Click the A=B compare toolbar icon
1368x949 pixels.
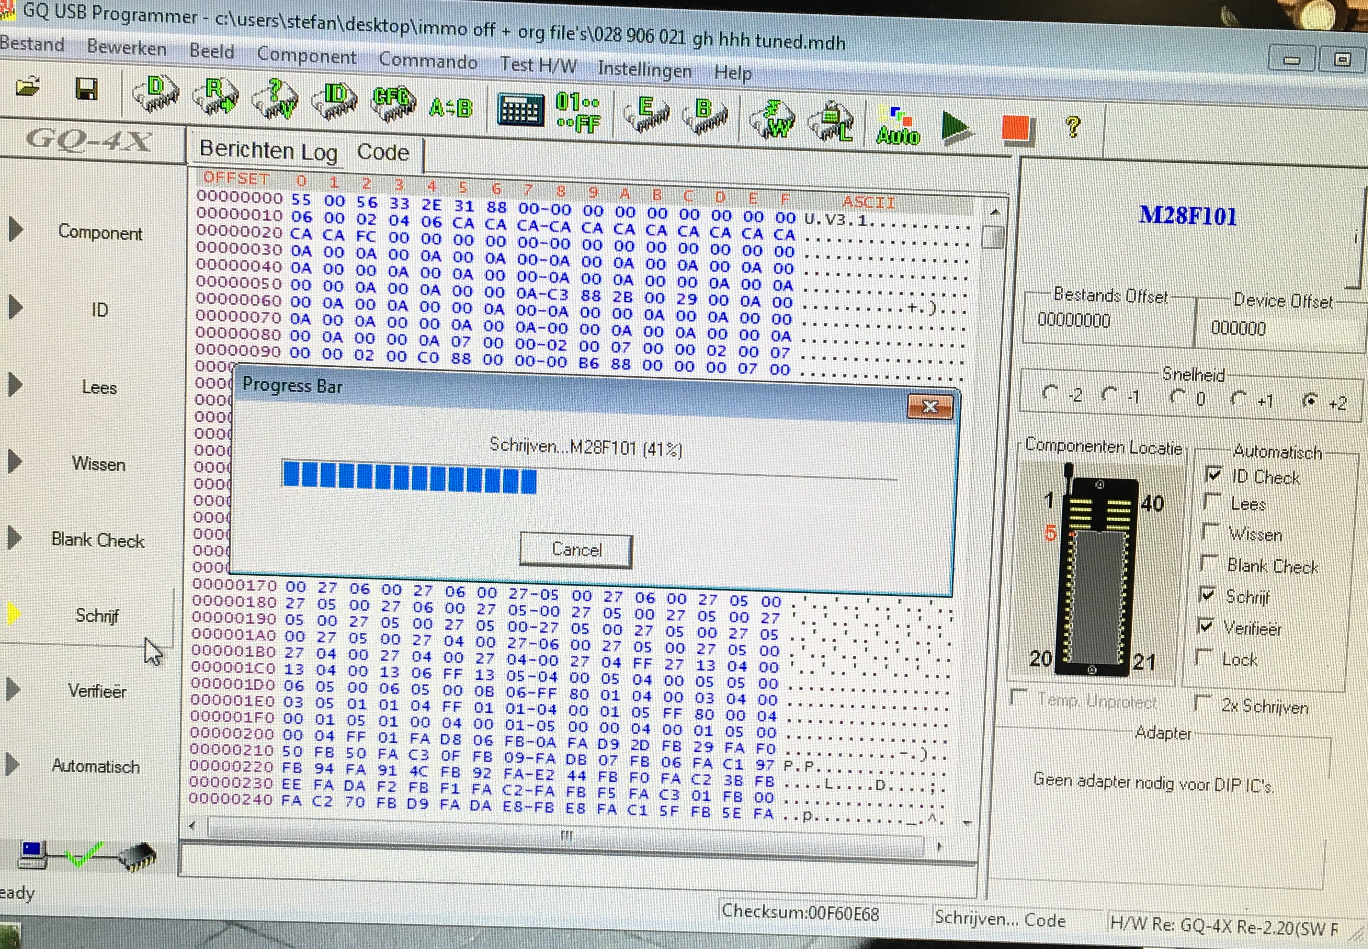(x=451, y=108)
